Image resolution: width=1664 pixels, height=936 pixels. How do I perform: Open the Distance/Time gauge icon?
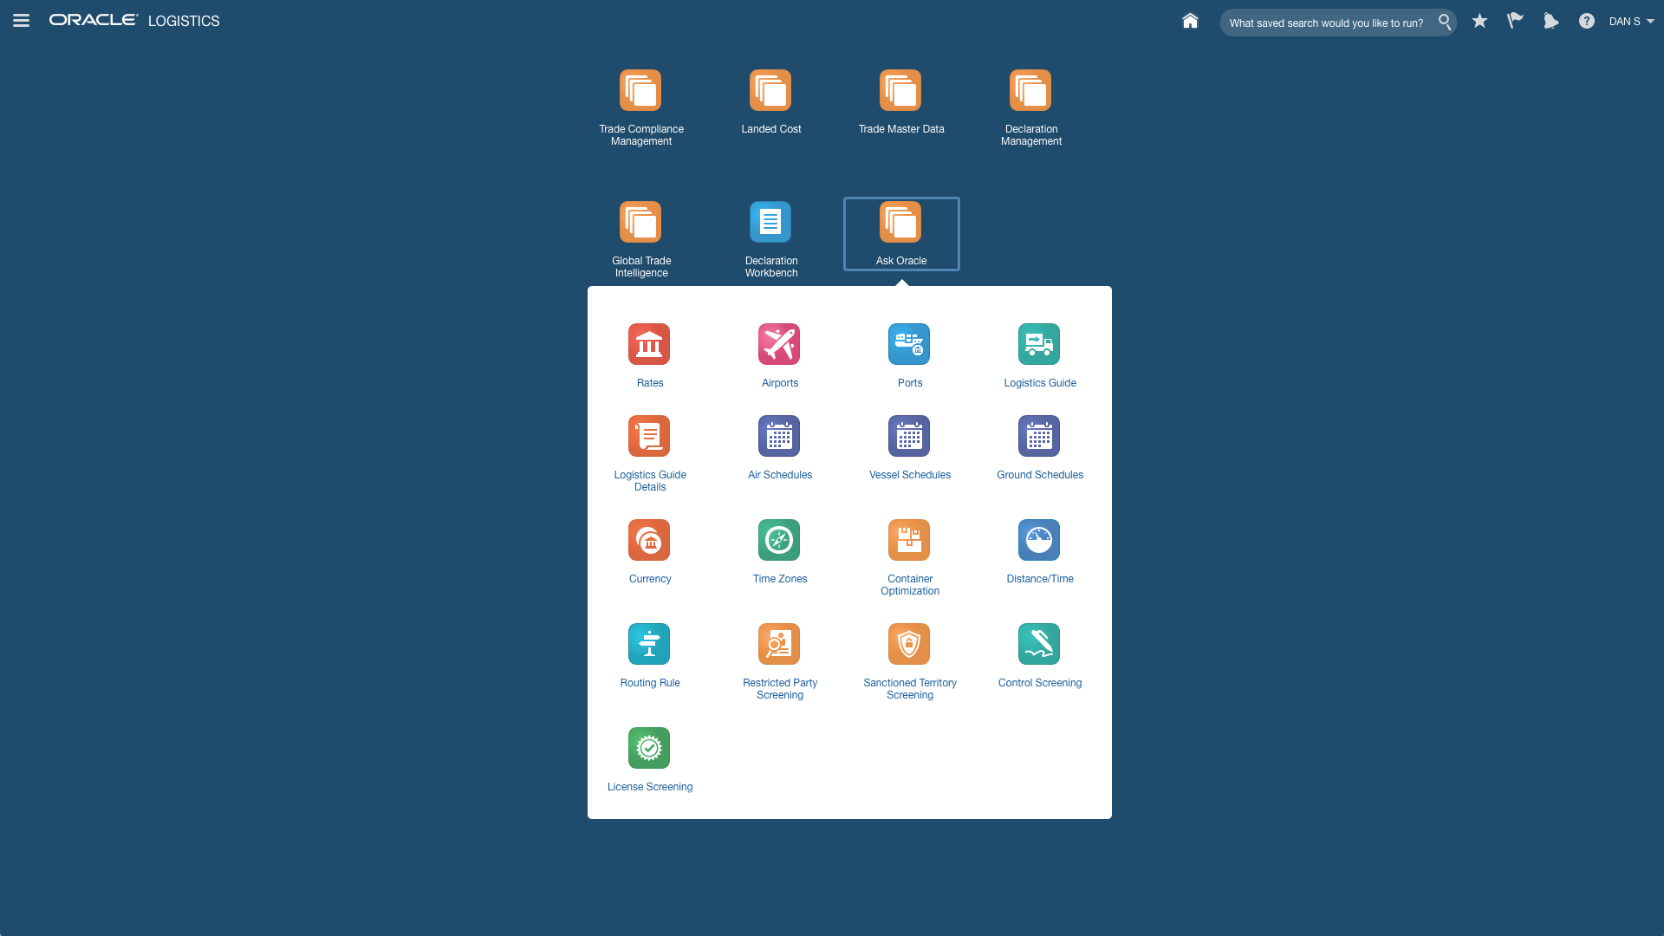point(1039,540)
